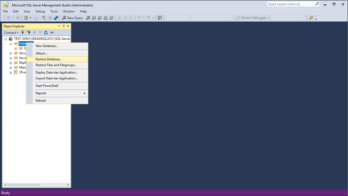Click the Security folder icon

coord(16,53)
